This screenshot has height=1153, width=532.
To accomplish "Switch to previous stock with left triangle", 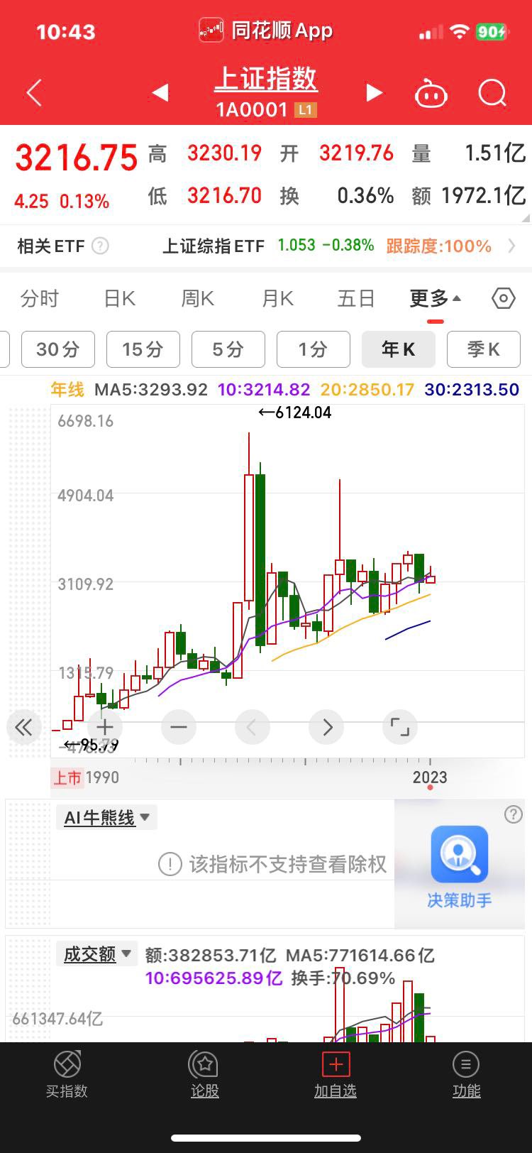I will [160, 92].
